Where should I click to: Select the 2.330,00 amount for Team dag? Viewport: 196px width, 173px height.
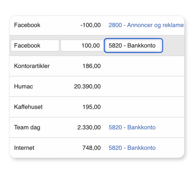[x=89, y=127]
